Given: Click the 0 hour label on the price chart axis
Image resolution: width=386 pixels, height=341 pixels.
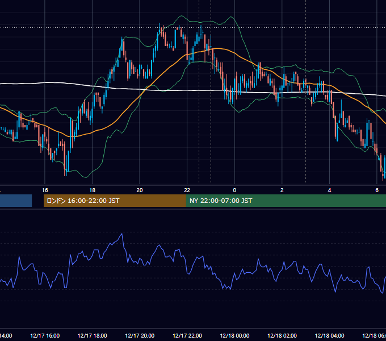Looking at the screenshot, I should 234,190.
